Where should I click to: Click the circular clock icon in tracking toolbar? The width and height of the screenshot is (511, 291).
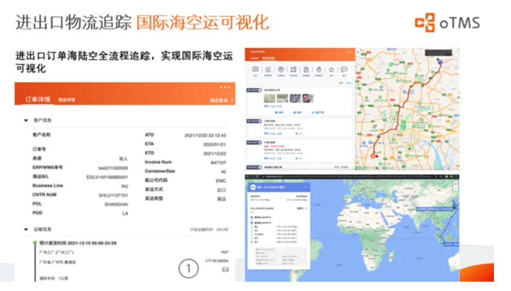[281, 70]
